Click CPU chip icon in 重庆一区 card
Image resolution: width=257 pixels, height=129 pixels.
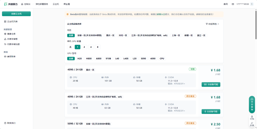coord(71,77)
